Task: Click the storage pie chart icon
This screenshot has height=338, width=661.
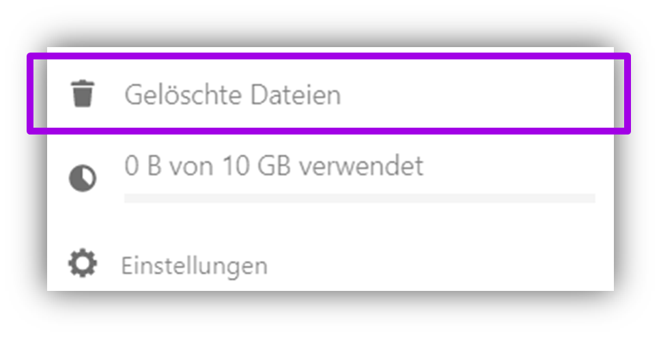Action: click(x=83, y=179)
